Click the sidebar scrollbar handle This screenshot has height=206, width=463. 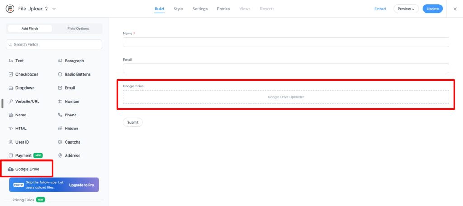click(x=2, y=103)
